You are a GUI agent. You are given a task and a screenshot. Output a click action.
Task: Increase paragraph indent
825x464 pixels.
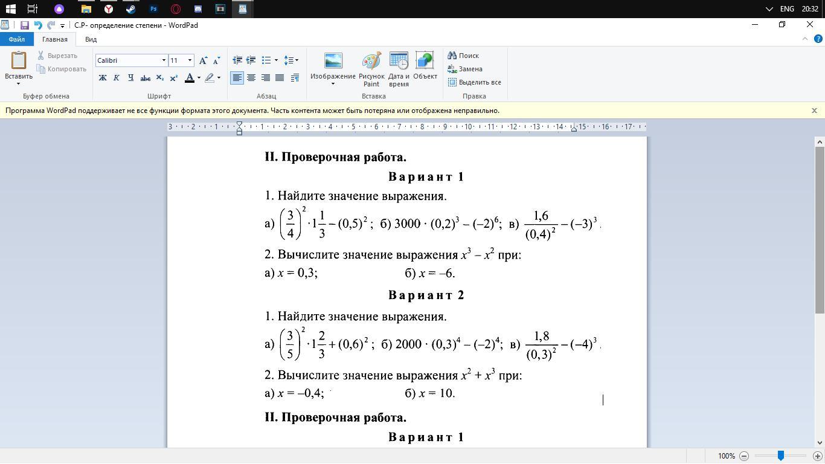pos(251,60)
